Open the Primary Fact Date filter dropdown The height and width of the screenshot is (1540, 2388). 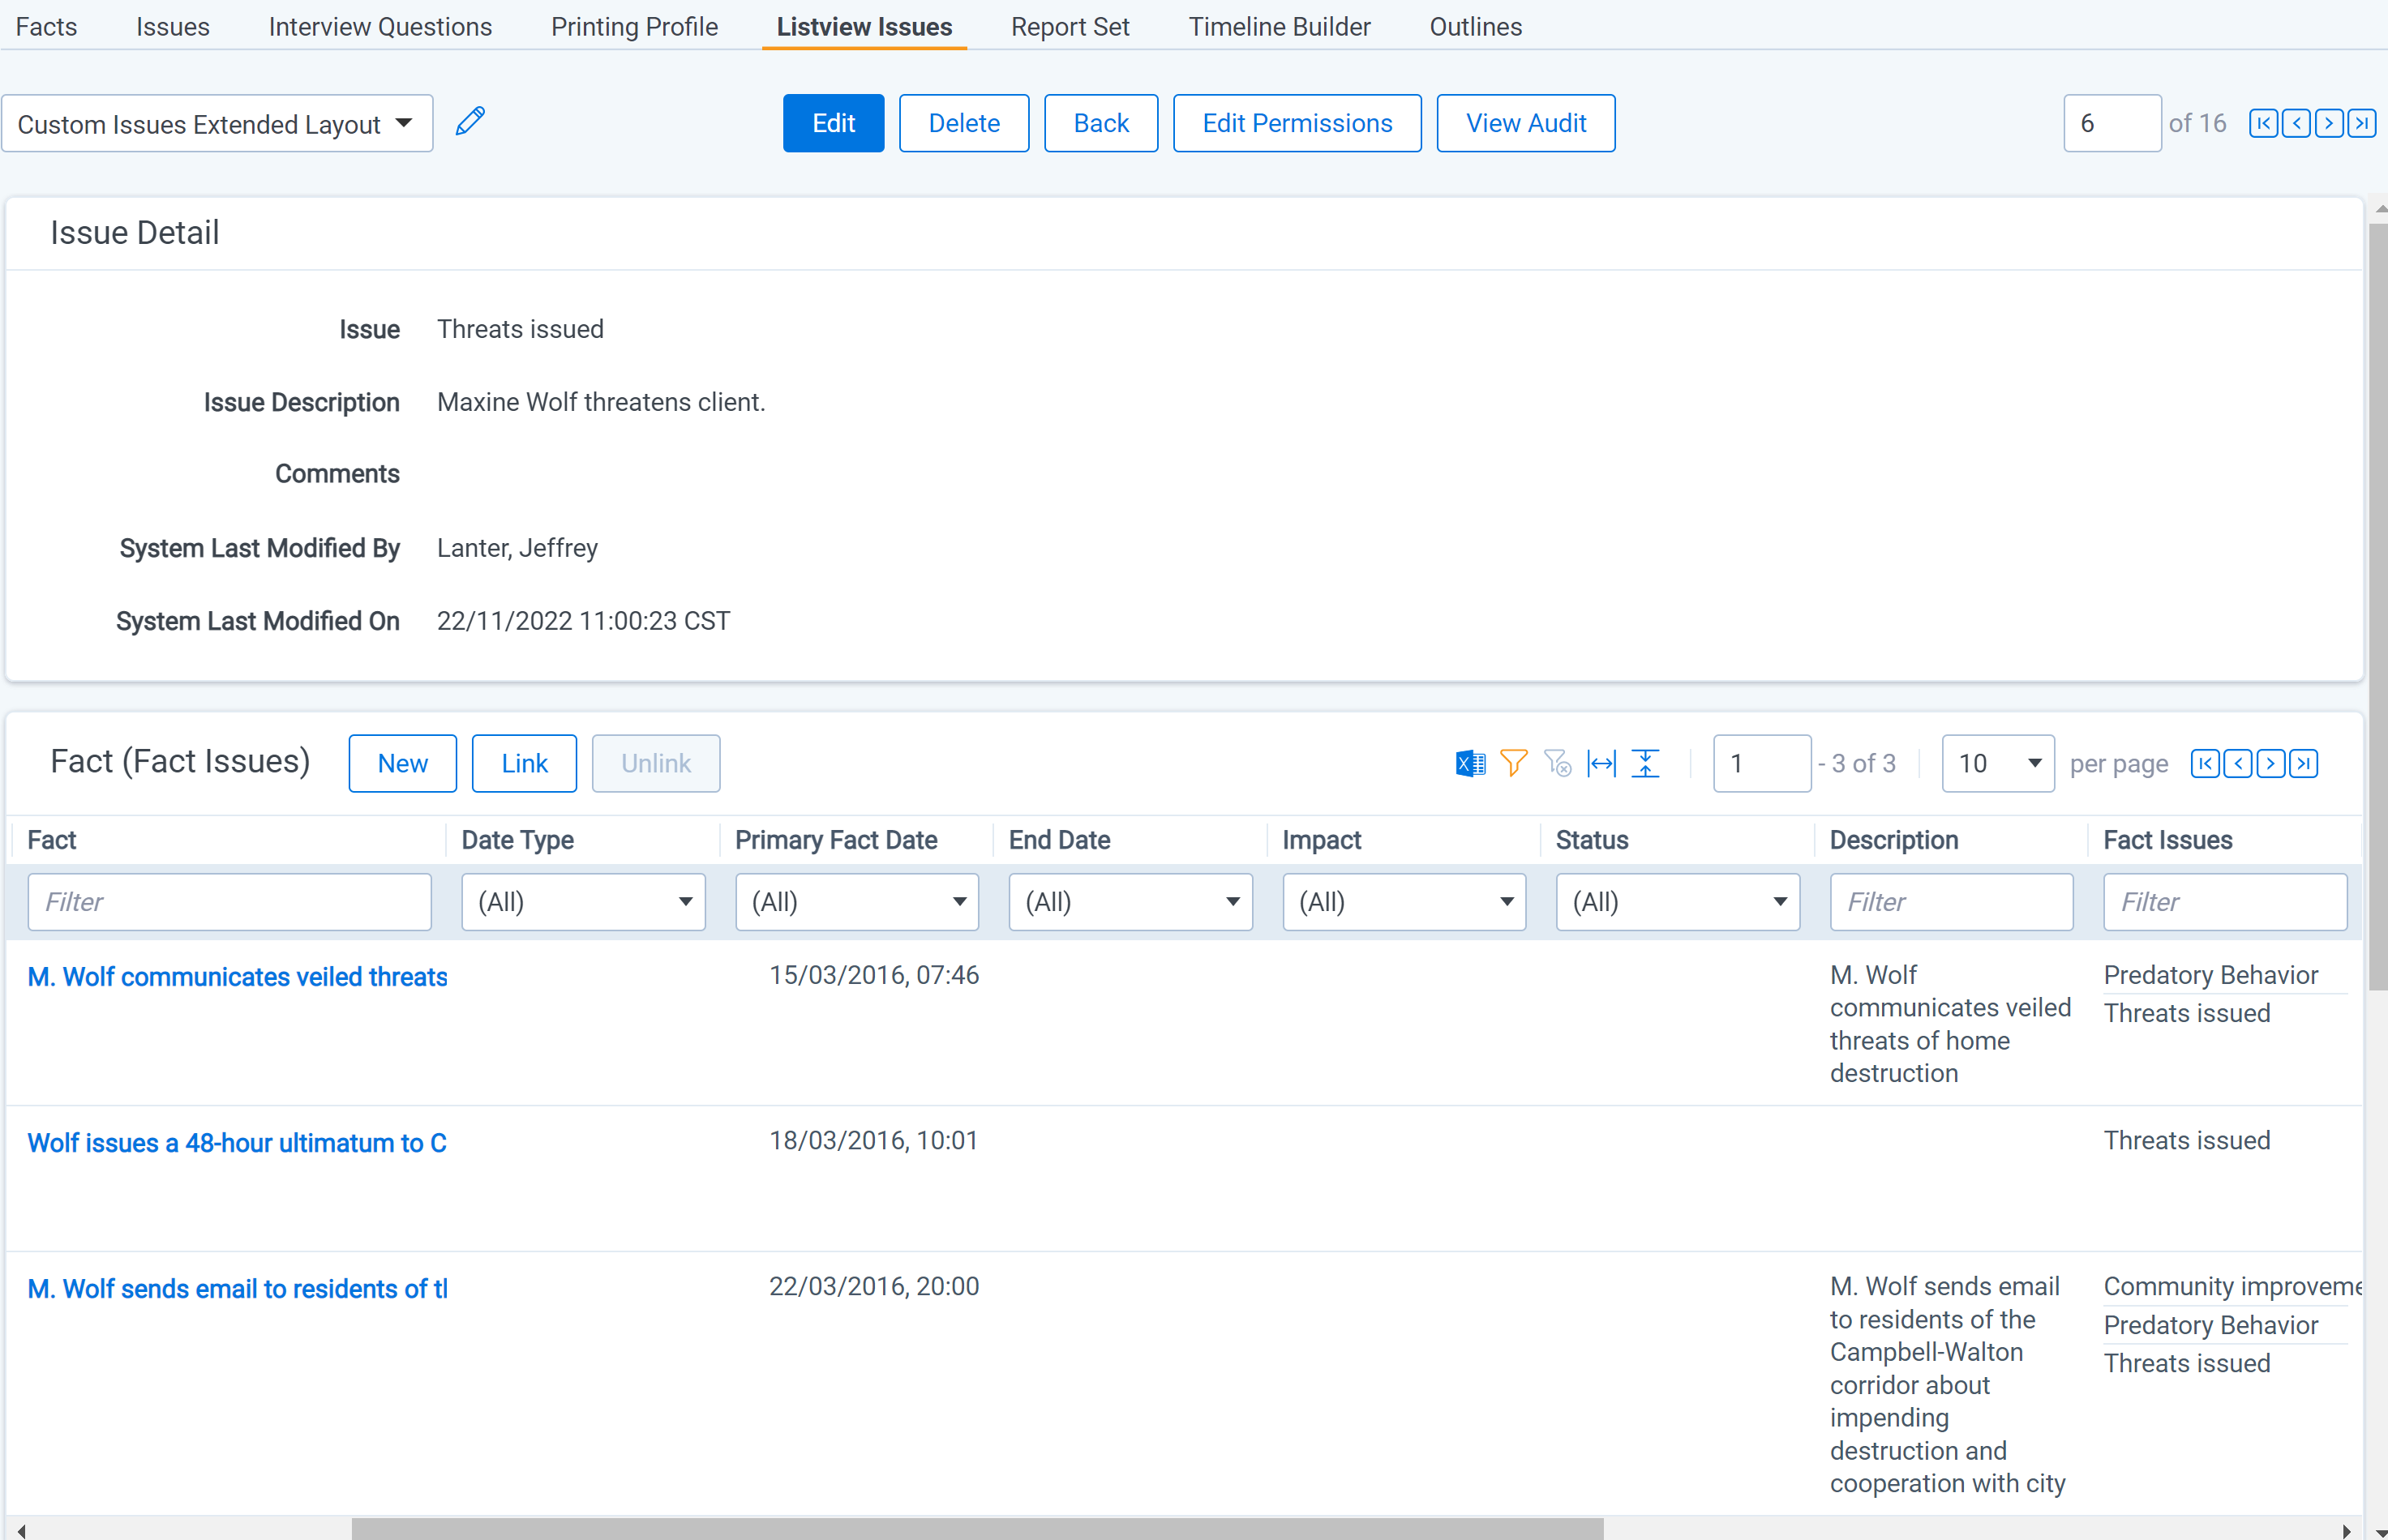[857, 902]
